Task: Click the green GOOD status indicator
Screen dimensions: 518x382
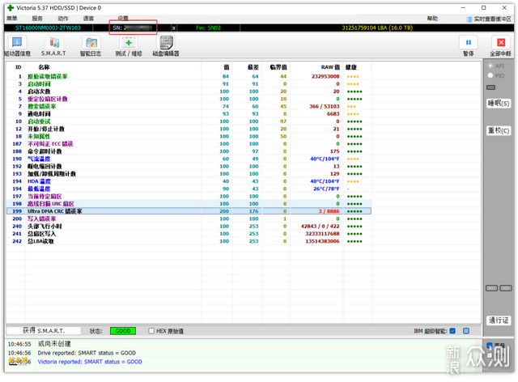Action: [123, 331]
